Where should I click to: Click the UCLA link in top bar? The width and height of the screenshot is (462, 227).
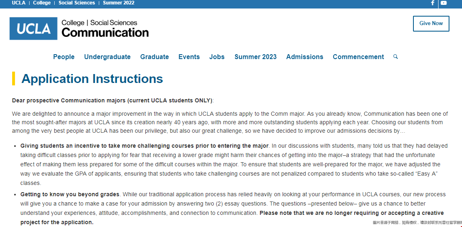pos(19,3)
